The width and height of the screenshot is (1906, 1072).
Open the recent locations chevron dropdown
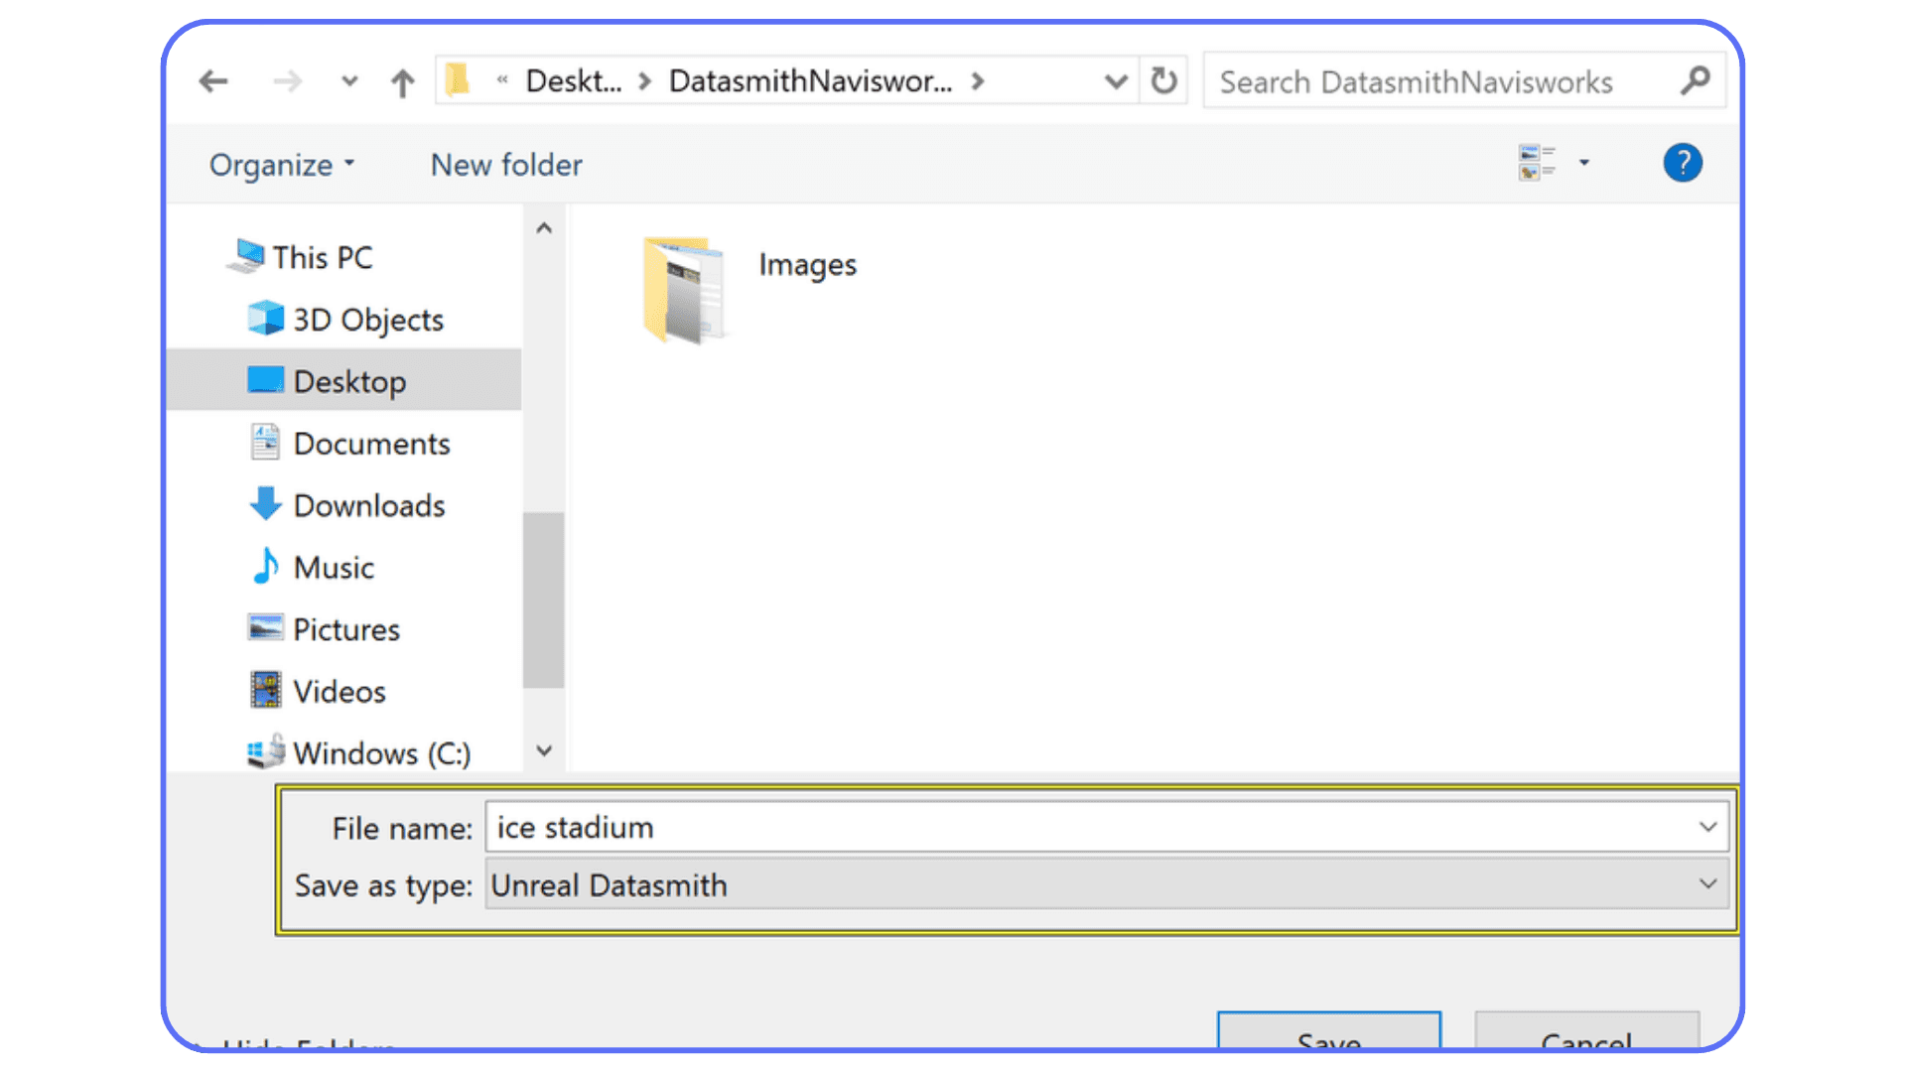click(x=348, y=81)
